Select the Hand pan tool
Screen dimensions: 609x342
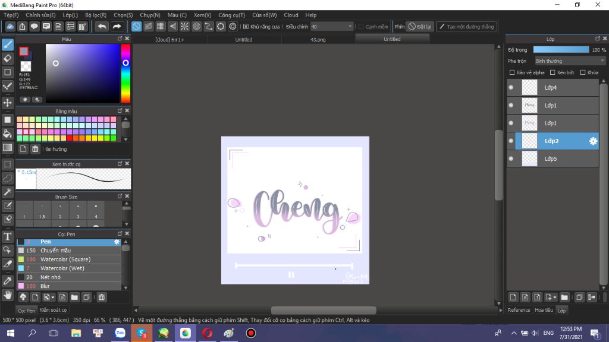tap(8, 295)
